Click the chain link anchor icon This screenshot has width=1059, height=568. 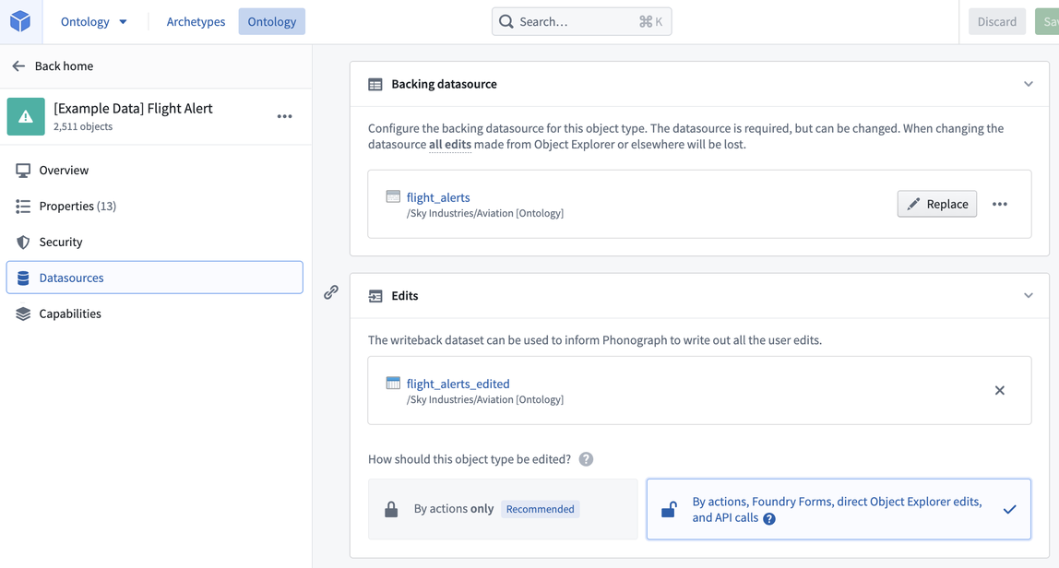point(331,291)
